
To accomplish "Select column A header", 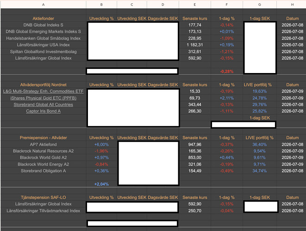I will (44, 5).
